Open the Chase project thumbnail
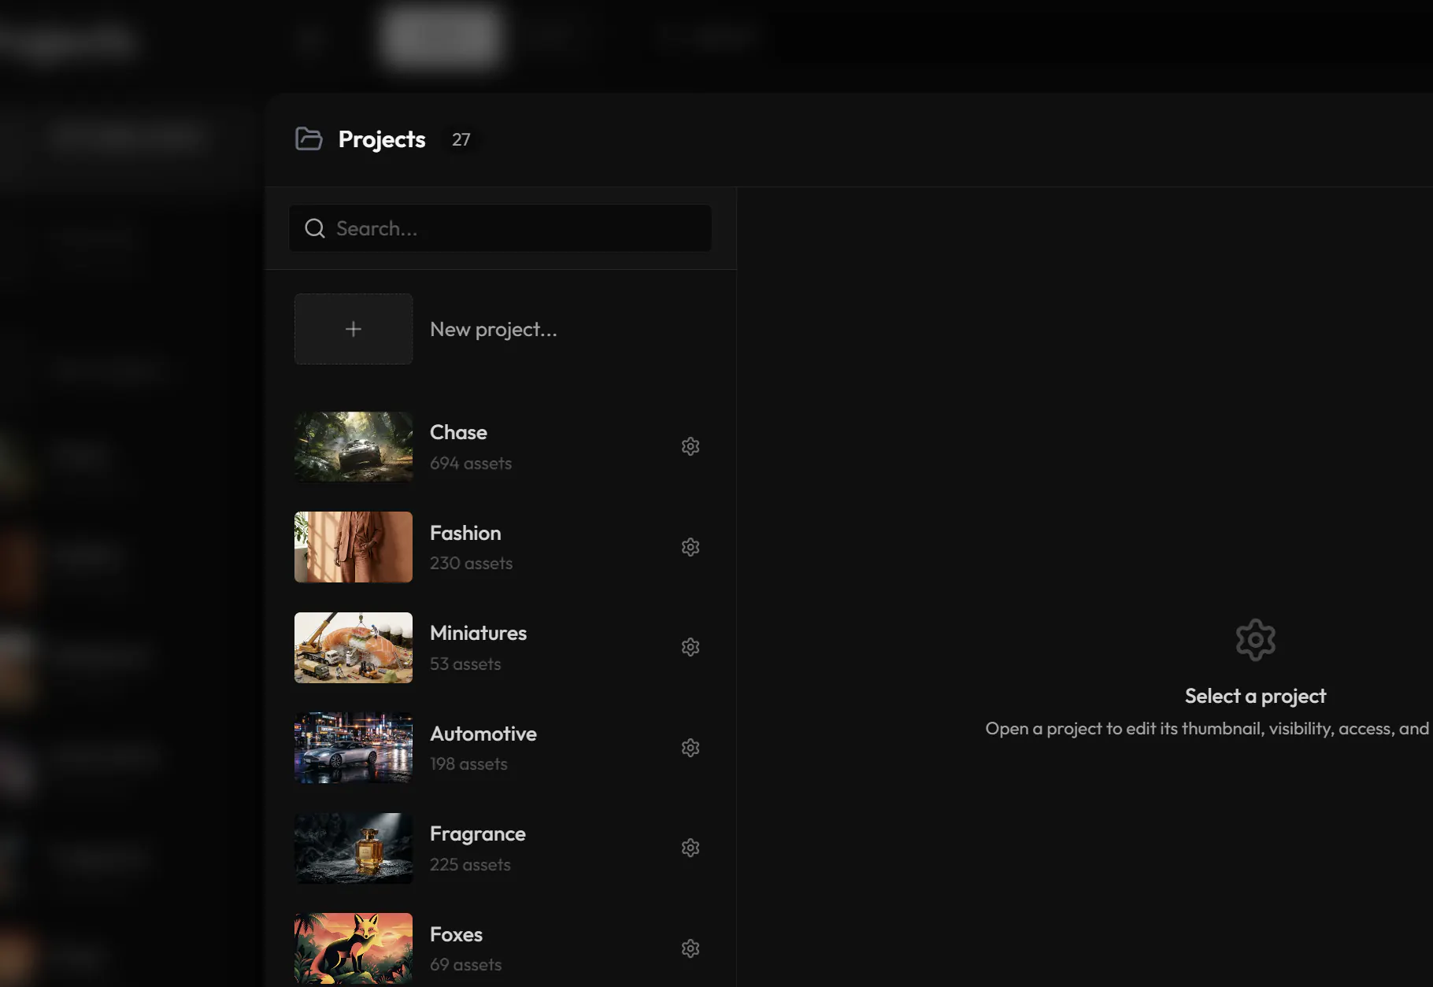Viewport: 1433px width, 987px height. (354, 446)
